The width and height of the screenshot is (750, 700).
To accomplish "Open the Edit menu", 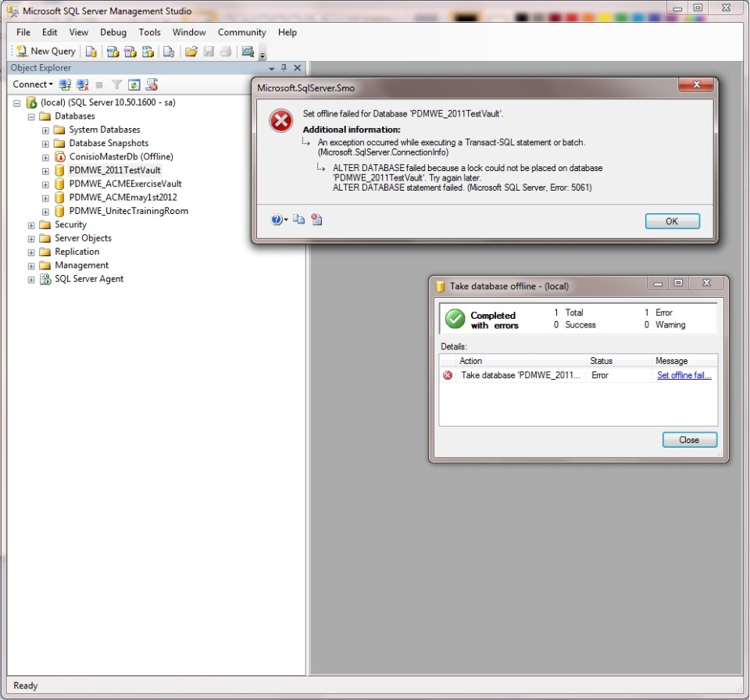I will [50, 32].
